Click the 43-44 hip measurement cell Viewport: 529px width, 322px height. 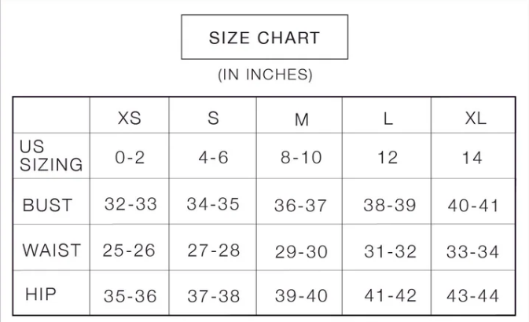[x=473, y=296]
